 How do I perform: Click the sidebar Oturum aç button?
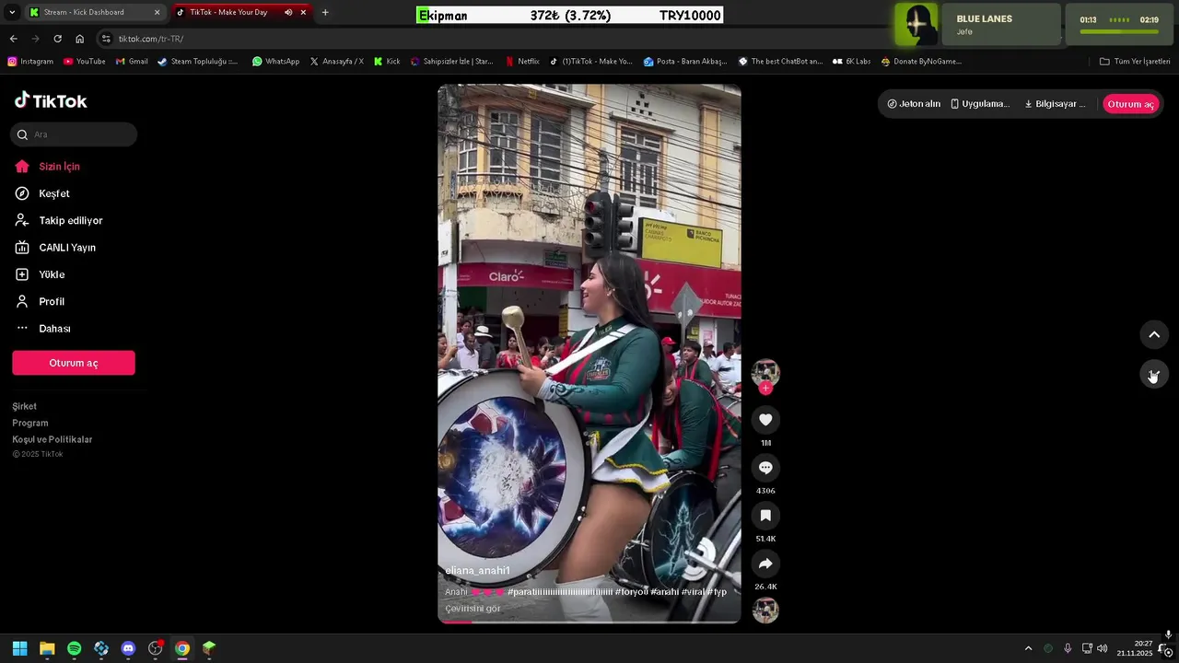point(74,363)
